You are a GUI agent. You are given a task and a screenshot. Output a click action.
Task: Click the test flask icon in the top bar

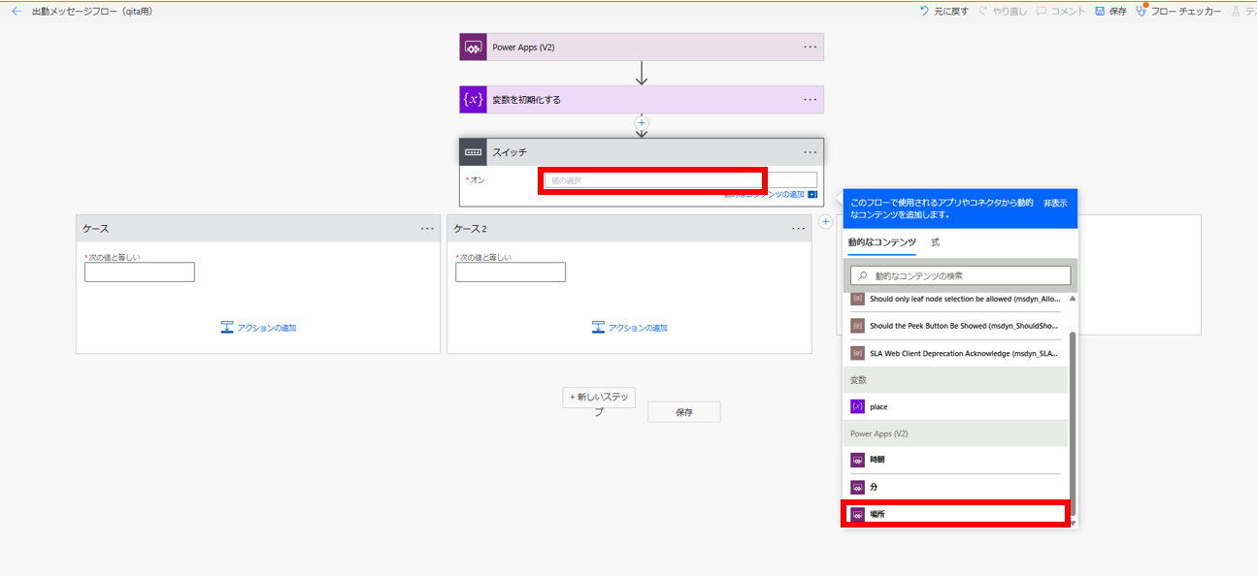pyautogui.click(x=1236, y=12)
